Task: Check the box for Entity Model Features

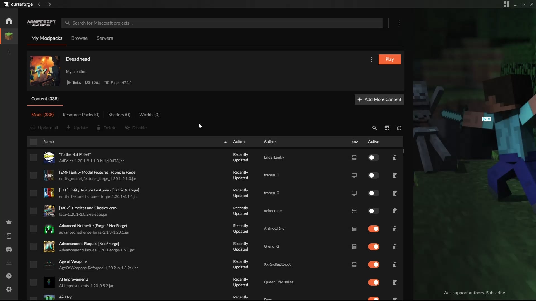Action: click(x=33, y=175)
